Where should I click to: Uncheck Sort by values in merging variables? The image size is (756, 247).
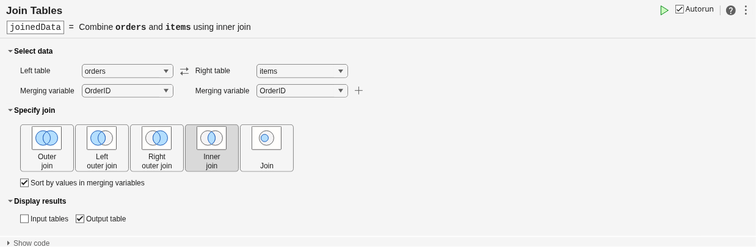pos(24,183)
